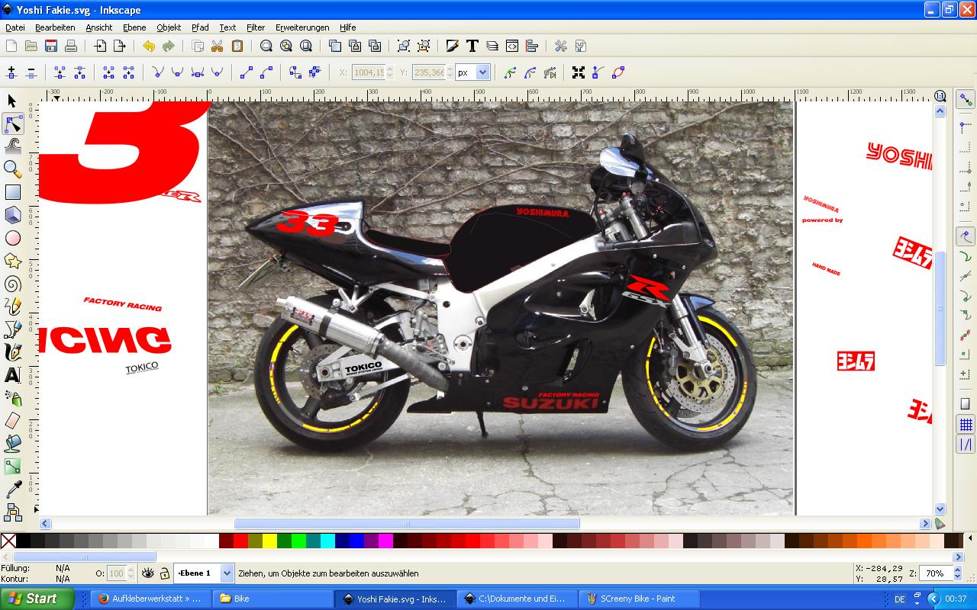The image size is (977, 610).
Task: Select the Zoom magnifier tool
Action: click(12, 169)
